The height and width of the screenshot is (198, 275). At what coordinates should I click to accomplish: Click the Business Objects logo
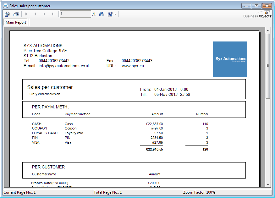click(257, 15)
